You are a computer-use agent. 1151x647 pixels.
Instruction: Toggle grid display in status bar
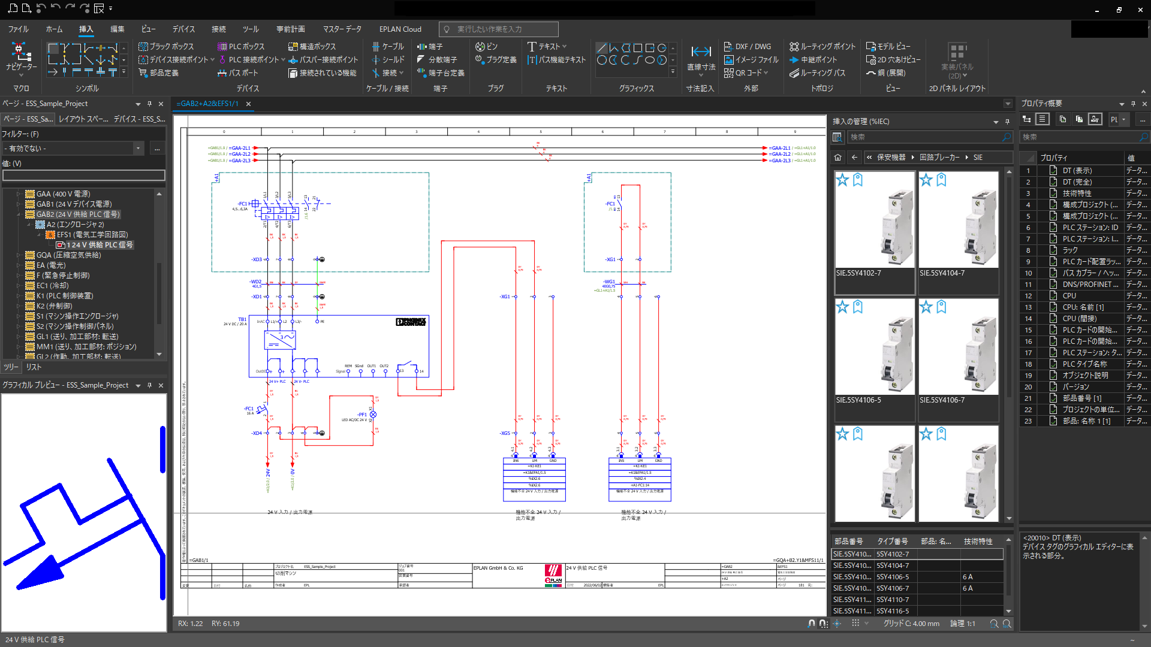[x=855, y=624]
